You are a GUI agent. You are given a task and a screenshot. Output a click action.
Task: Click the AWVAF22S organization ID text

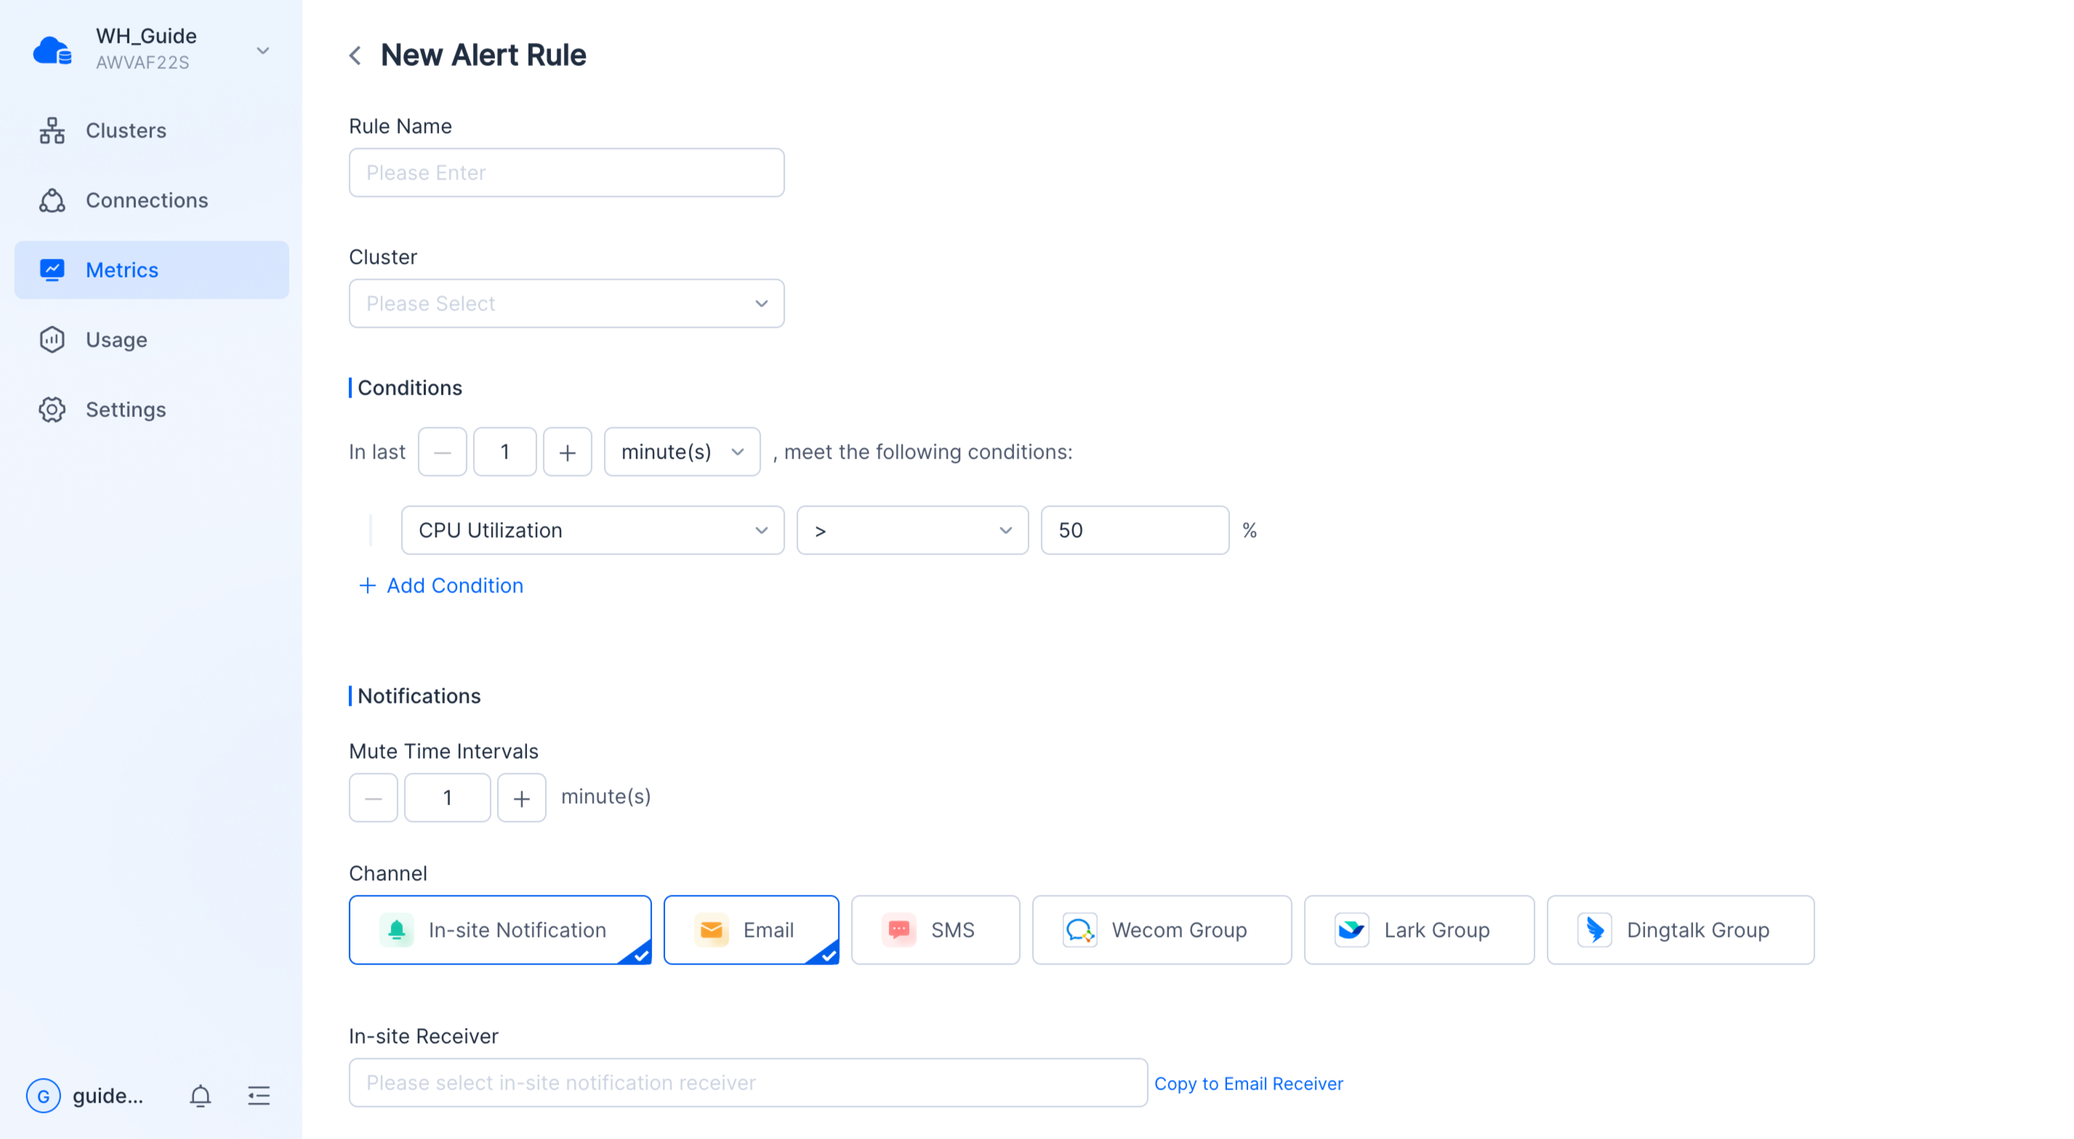tap(142, 63)
